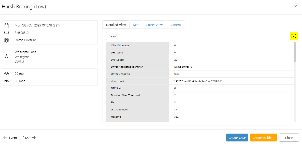This screenshot has height=144, width=302.
Task: Click the steering wheel driver icon
Action: coord(7,40)
